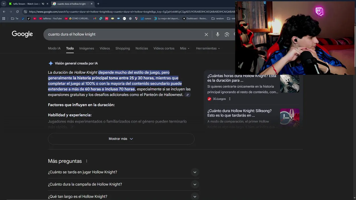The height and width of the screenshot is (200, 356).
Task: Focus the browser address bar URL
Action: click(x=132, y=12)
